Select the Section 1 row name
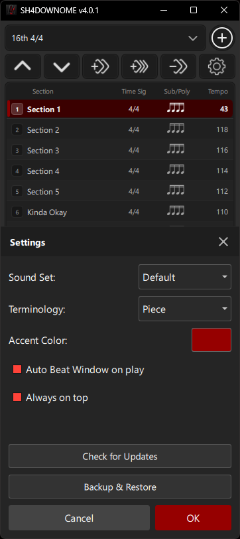Image resolution: width=240 pixels, height=539 pixels. pyautogui.click(x=44, y=110)
